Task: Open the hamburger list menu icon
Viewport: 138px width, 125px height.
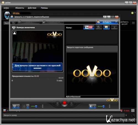Action: click(x=133, y=23)
